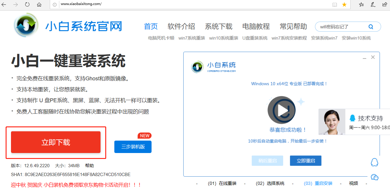Image resolution: width=390 pixels, height=192 pixels.
Task: Click the search magnifier icon
Action: [x=371, y=27]
